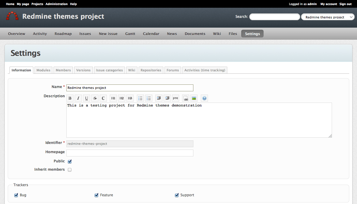Insert Heading 2 in description
357x204 pixels.
click(122, 98)
